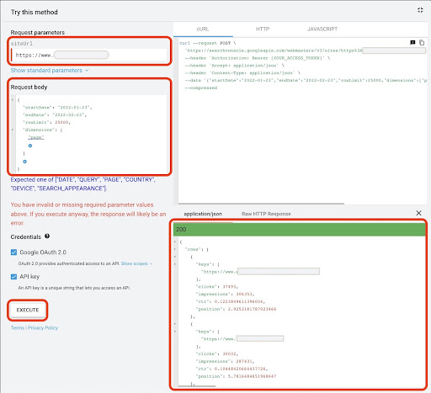Click the 200 status bar in response

coord(300,230)
